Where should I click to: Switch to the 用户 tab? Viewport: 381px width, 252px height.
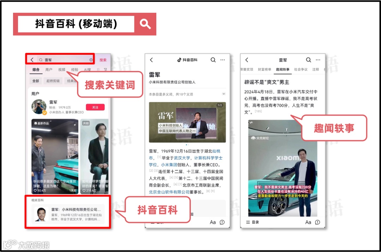[x=49, y=70]
